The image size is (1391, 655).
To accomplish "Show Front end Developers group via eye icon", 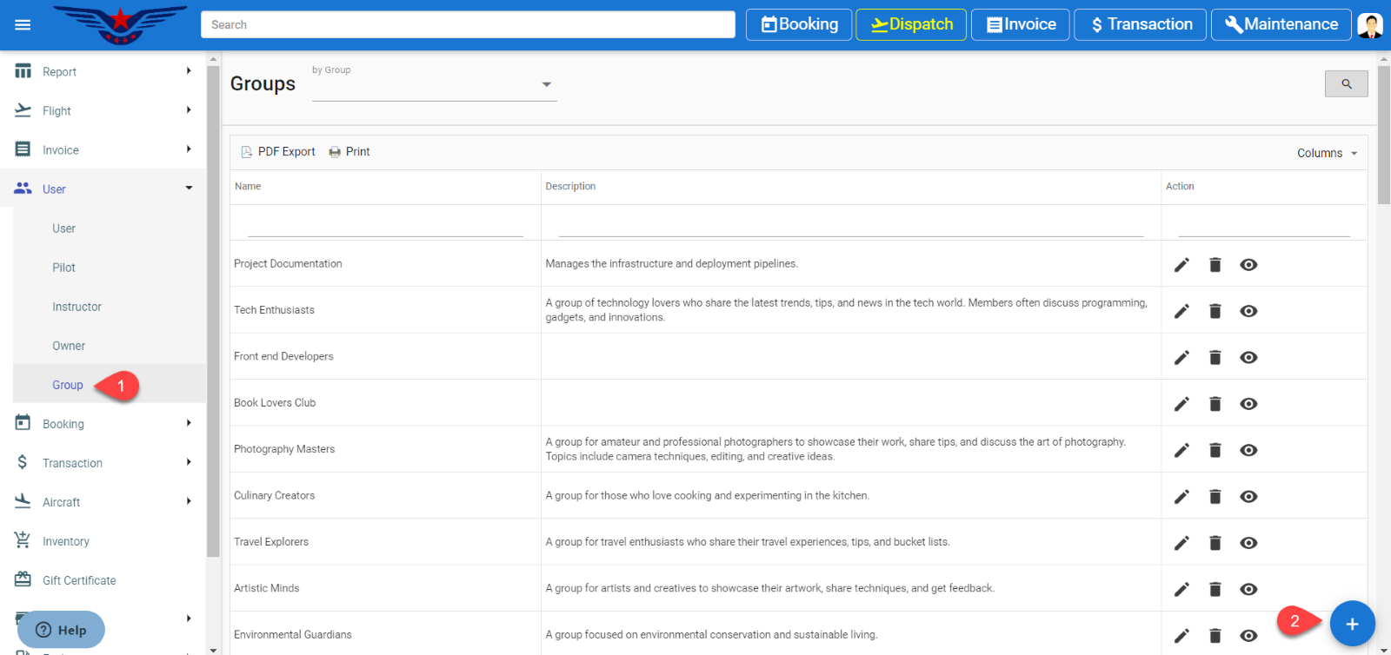I will point(1248,357).
